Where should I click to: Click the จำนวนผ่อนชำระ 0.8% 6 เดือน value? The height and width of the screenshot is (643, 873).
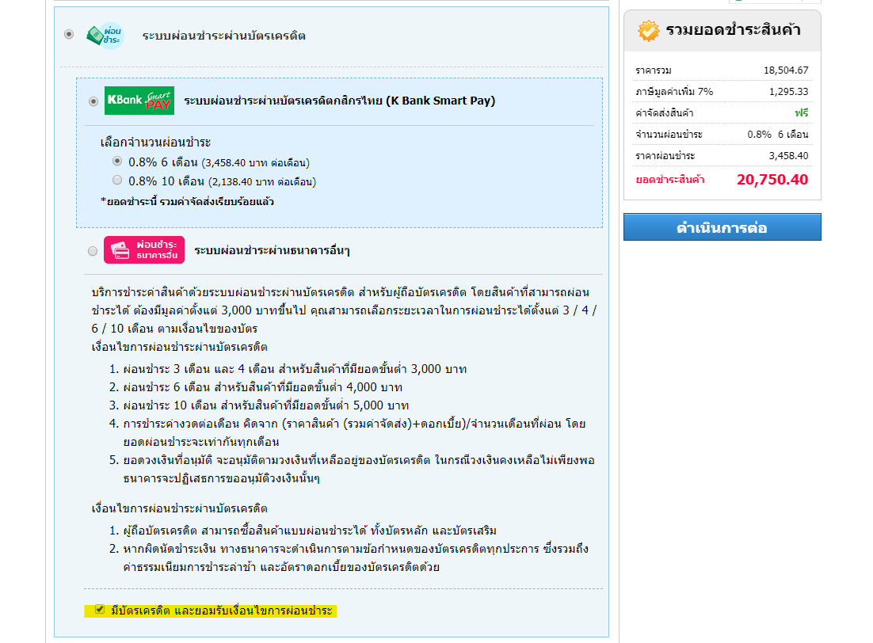pyautogui.click(x=777, y=134)
